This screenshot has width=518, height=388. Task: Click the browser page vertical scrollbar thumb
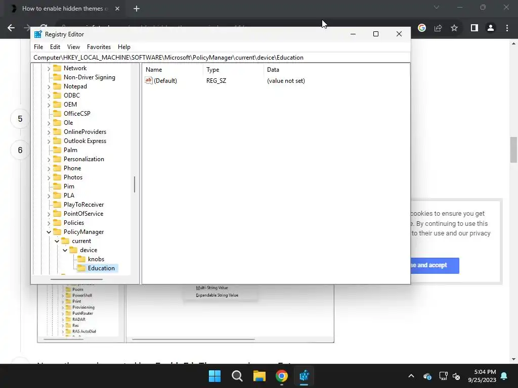tap(513, 150)
